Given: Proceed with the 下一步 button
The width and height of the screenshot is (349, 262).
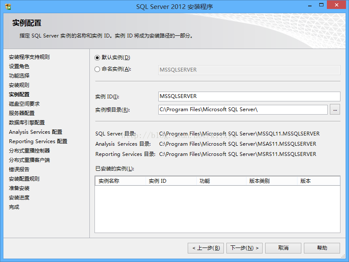Looking at the screenshot, I should pyautogui.click(x=244, y=248).
